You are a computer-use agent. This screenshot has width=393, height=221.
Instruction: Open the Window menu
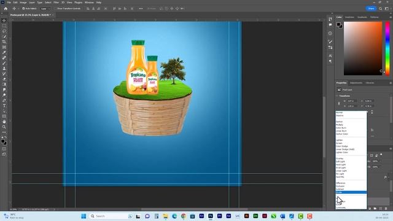[89, 2]
